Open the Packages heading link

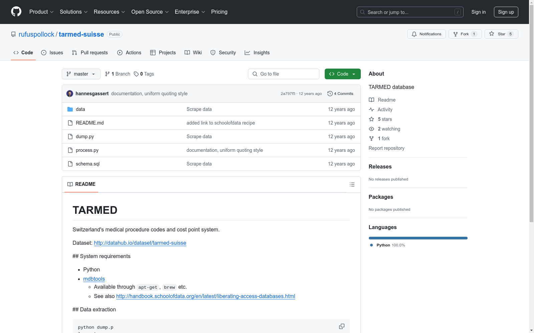pyautogui.click(x=381, y=197)
